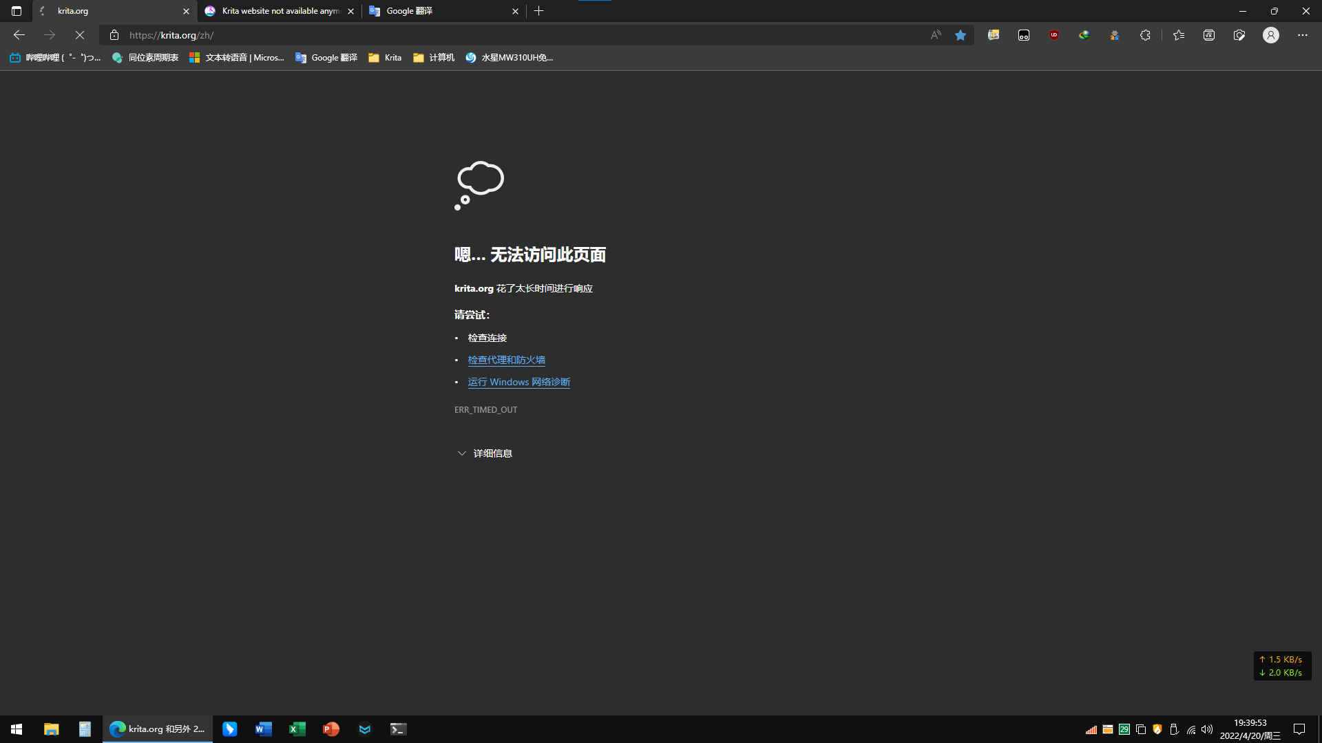Open a new tab with plus button
The image size is (1322, 743).
tap(539, 11)
